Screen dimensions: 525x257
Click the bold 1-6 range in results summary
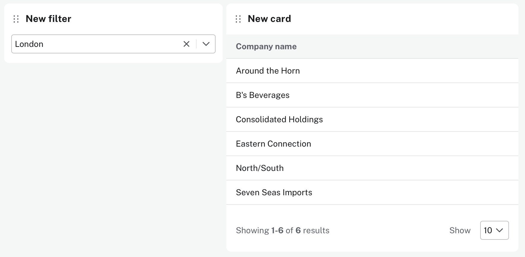277,230
